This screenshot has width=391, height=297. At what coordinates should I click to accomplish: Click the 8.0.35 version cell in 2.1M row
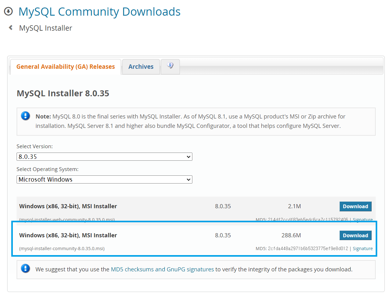(x=223, y=206)
